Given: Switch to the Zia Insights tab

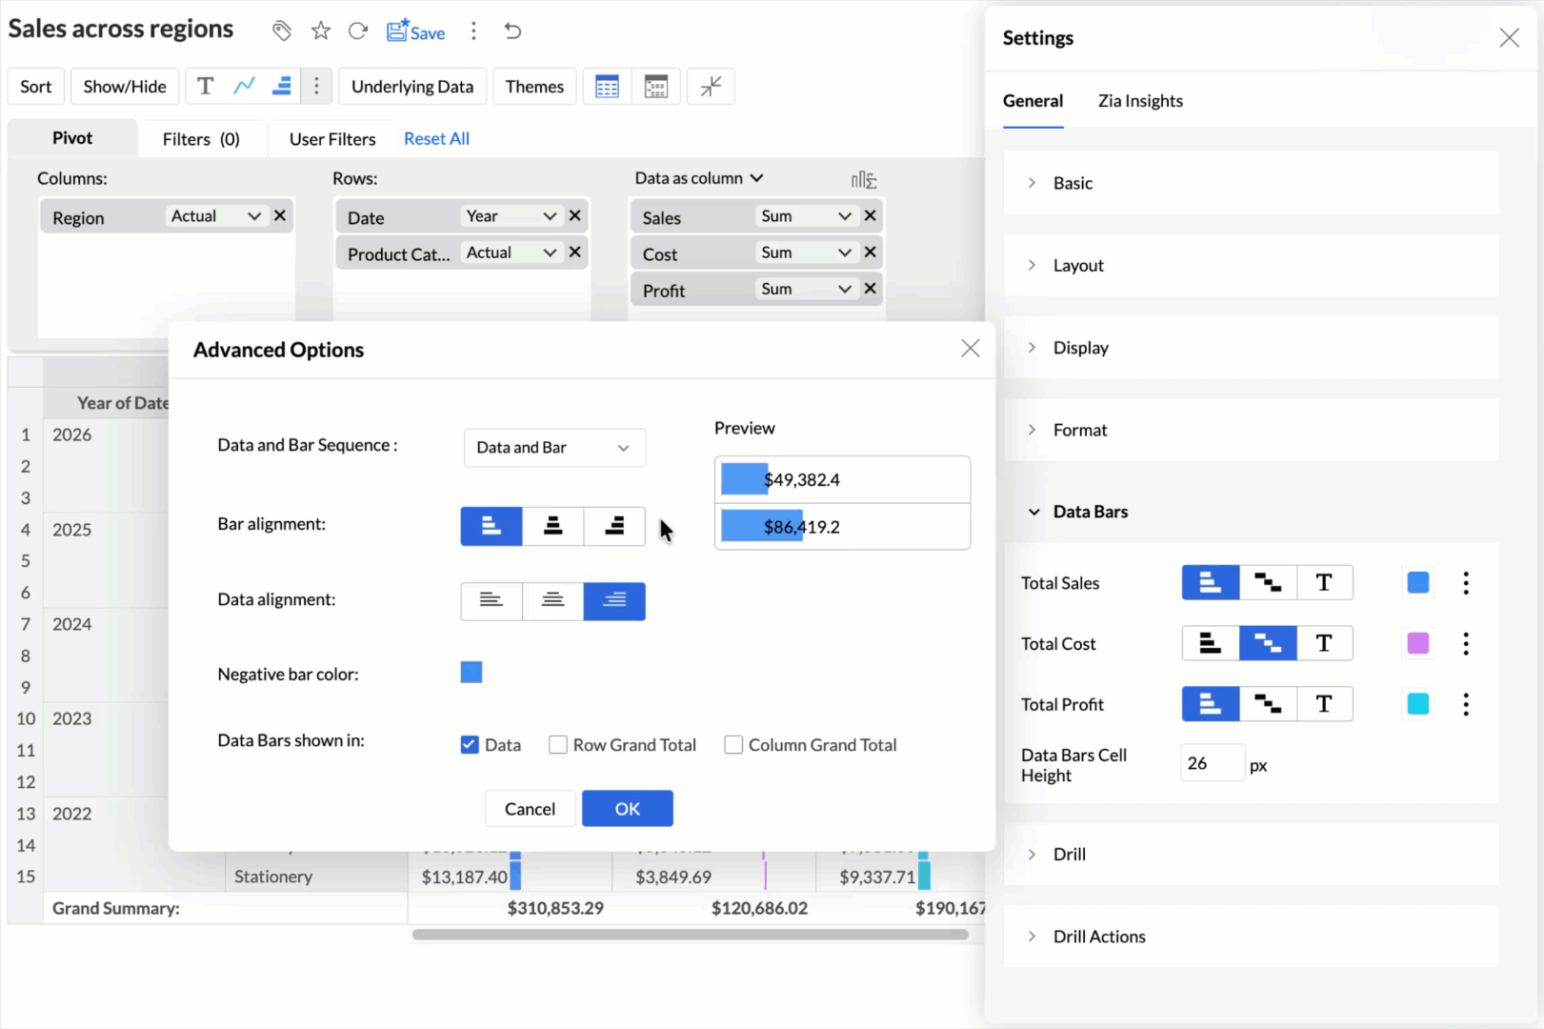Looking at the screenshot, I should pos(1139,101).
